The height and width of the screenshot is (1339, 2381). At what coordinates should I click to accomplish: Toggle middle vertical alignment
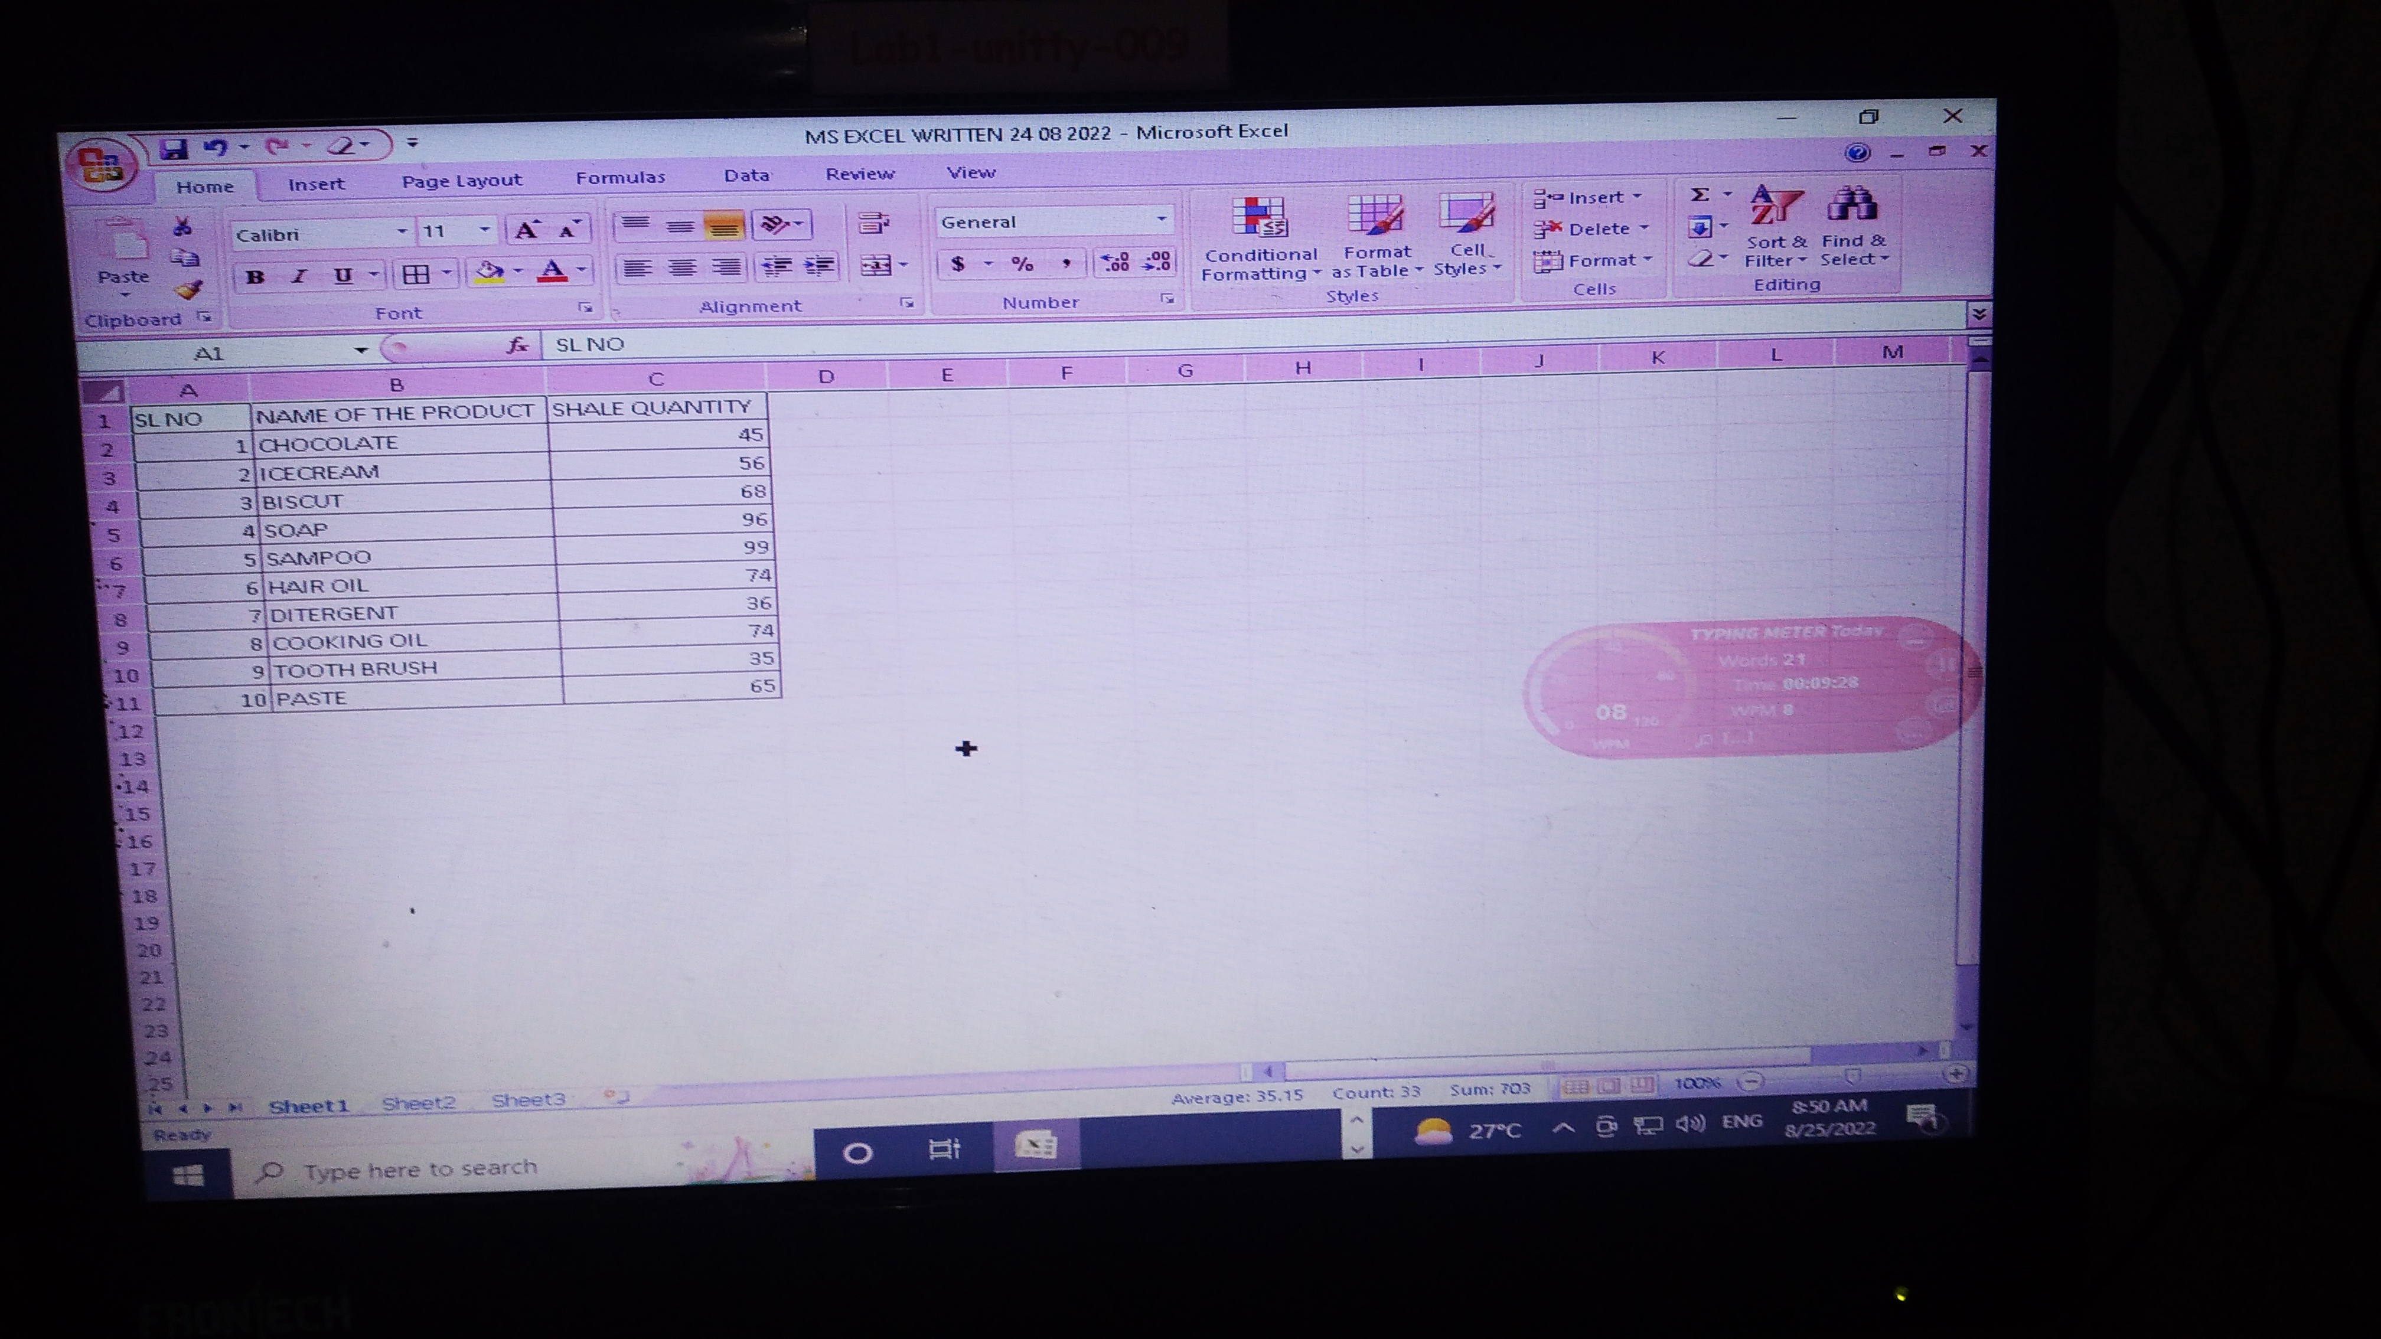point(680,226)
